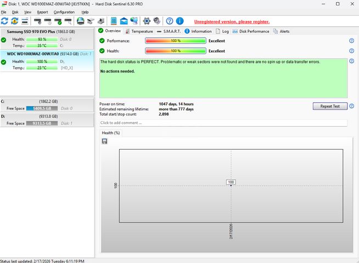Click the disk panel list view icon
Viewport: 359px width, 263px height.
point(25,21)
